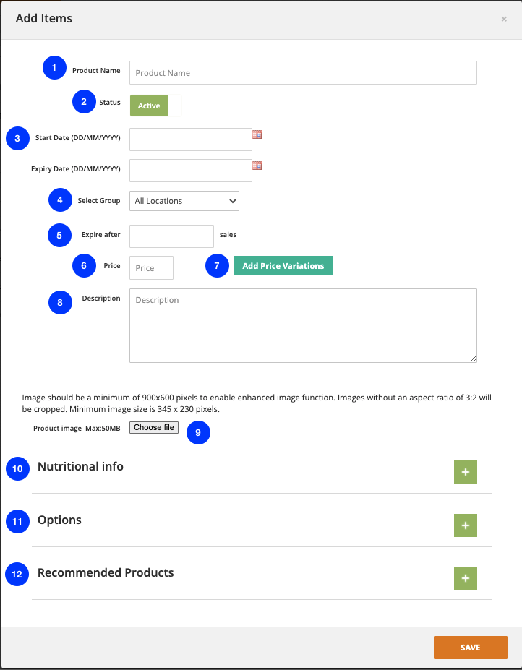Click Choose file for product image

[154, 428]
